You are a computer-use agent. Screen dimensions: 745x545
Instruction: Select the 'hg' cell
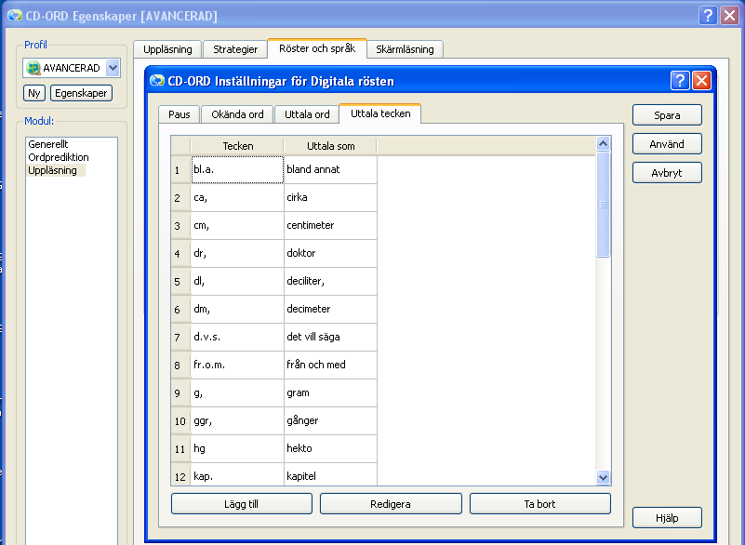[x=237, y=448]
